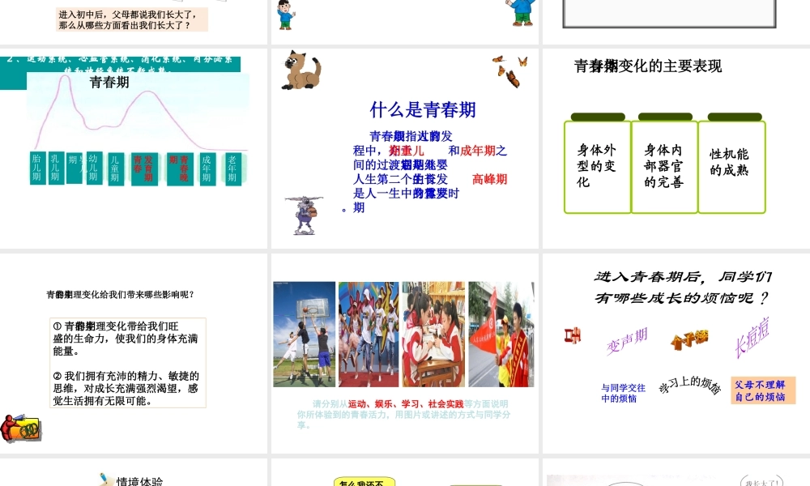
Task: Select the megaphone figure icon on the 影响 slide
Action: [x=21, y=428]
